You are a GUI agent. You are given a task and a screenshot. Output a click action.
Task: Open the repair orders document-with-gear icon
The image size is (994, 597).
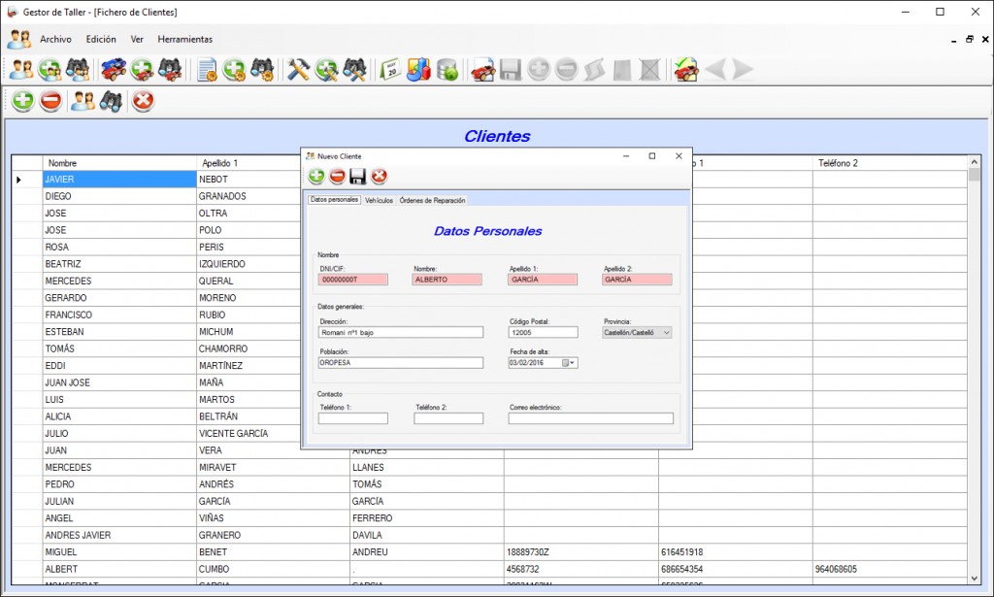pos(207,70)
